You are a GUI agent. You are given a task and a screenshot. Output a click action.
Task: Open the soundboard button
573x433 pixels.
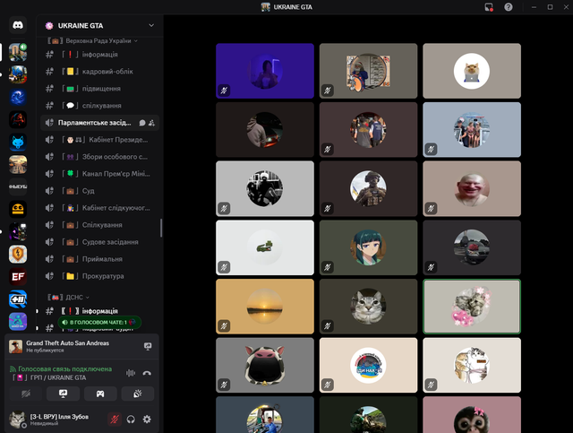(138, 394)
